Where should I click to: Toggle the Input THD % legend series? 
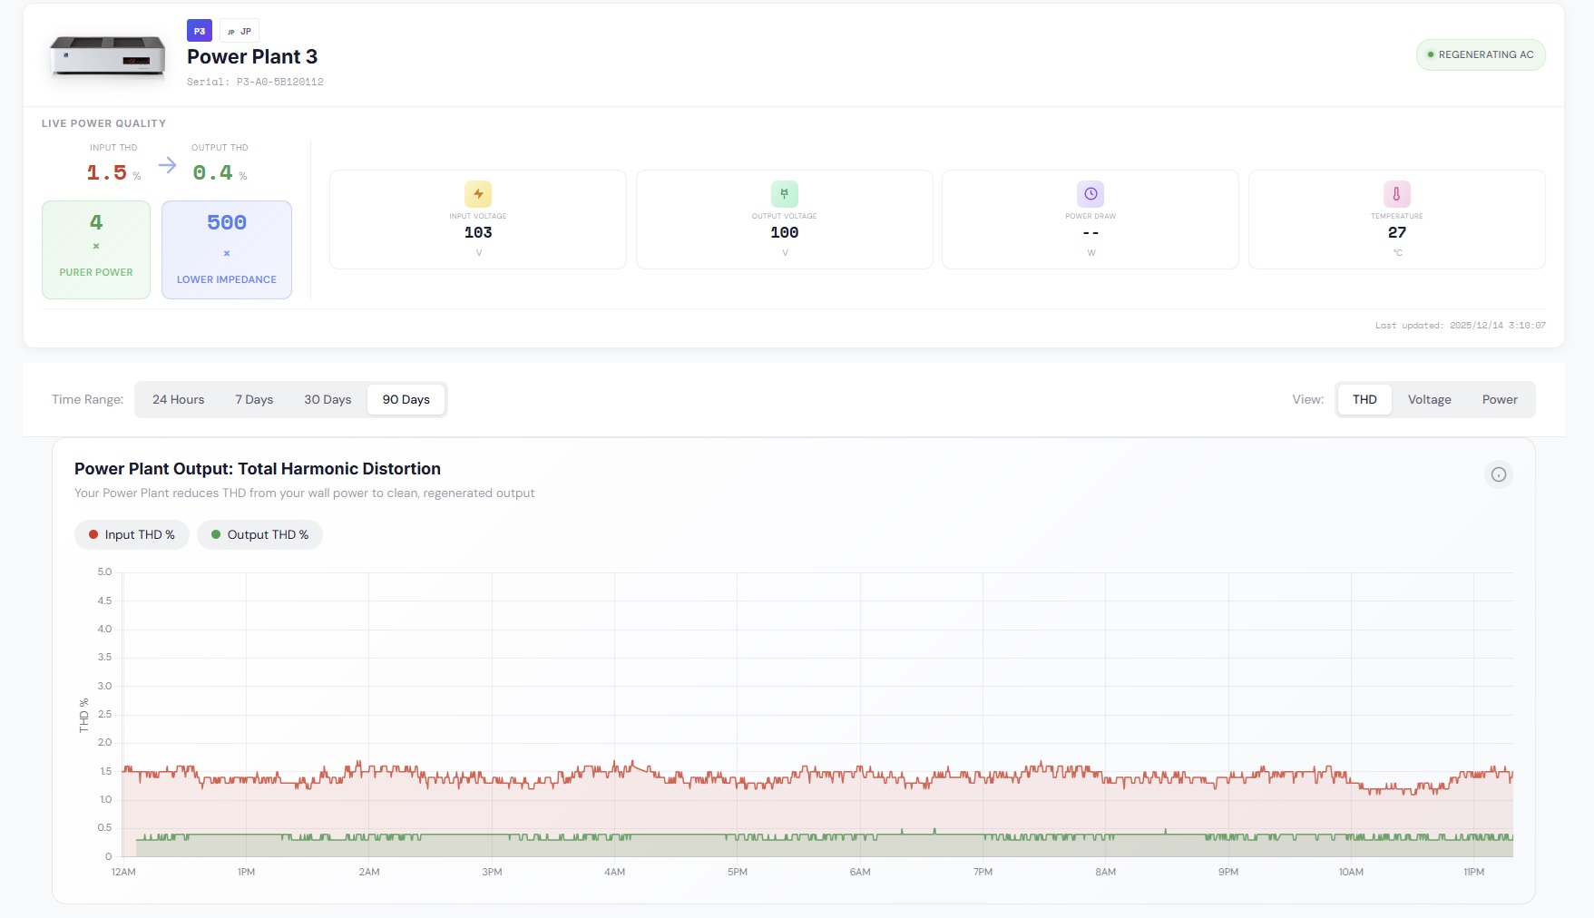click(x=132, y=535)
